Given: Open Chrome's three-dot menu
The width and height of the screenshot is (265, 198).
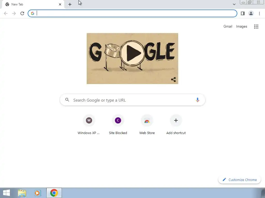Looking at the screenshot, I should 259,13.
